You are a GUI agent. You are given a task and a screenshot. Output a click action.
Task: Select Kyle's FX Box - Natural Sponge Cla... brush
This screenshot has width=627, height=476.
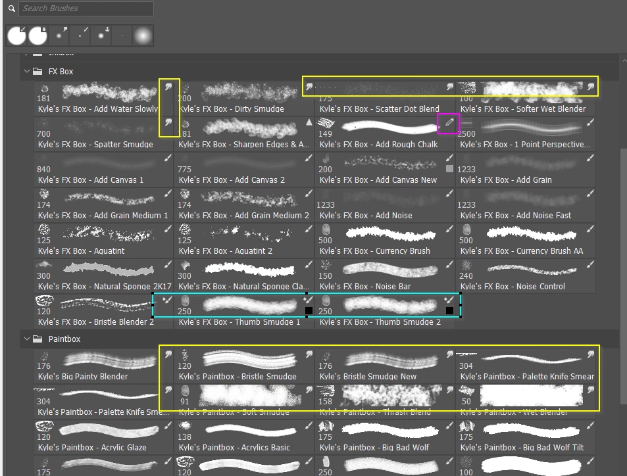pyautogui.click(x=244, y=276)
